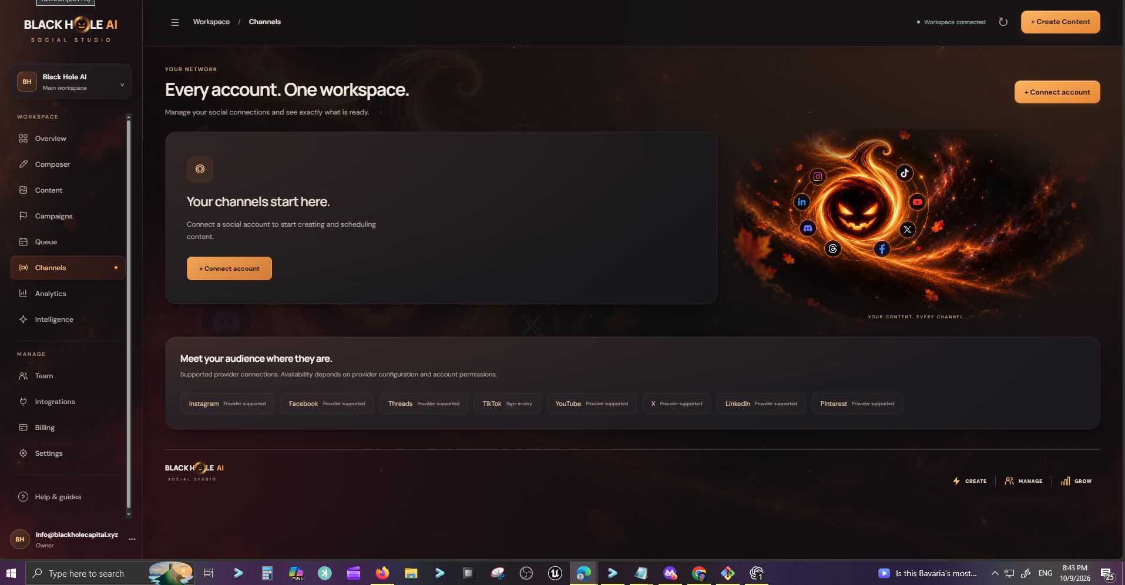This screenshot has height=585, width=1125.
Task: Launch Chrome from the Windows taskbar
Action: 699,573
